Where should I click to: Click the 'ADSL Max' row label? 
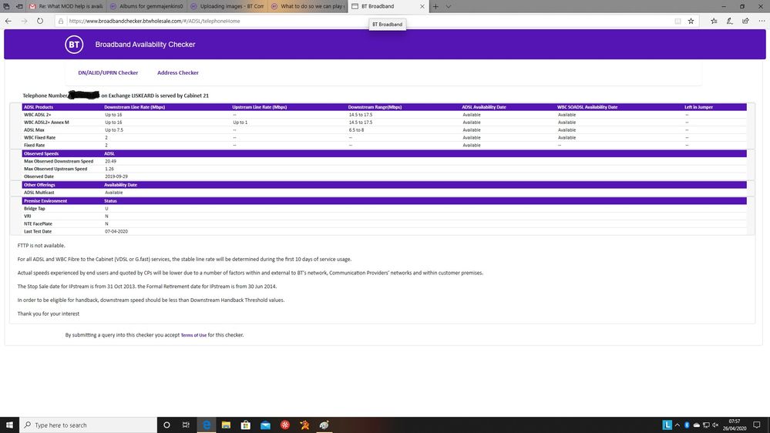[34, 130]
